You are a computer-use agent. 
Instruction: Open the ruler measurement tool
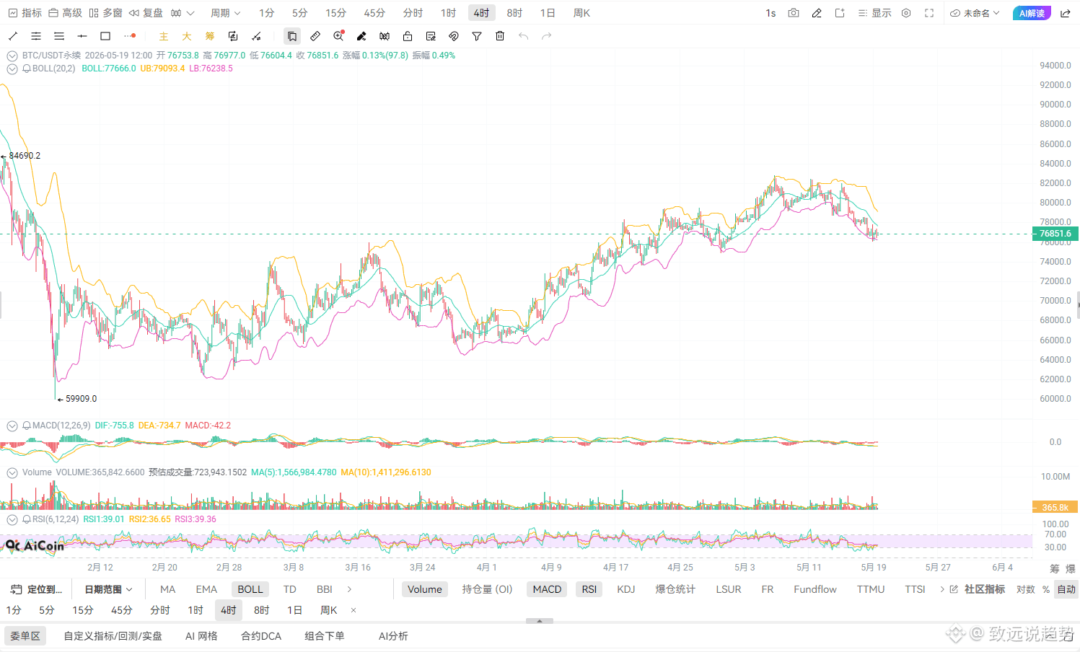315,36
